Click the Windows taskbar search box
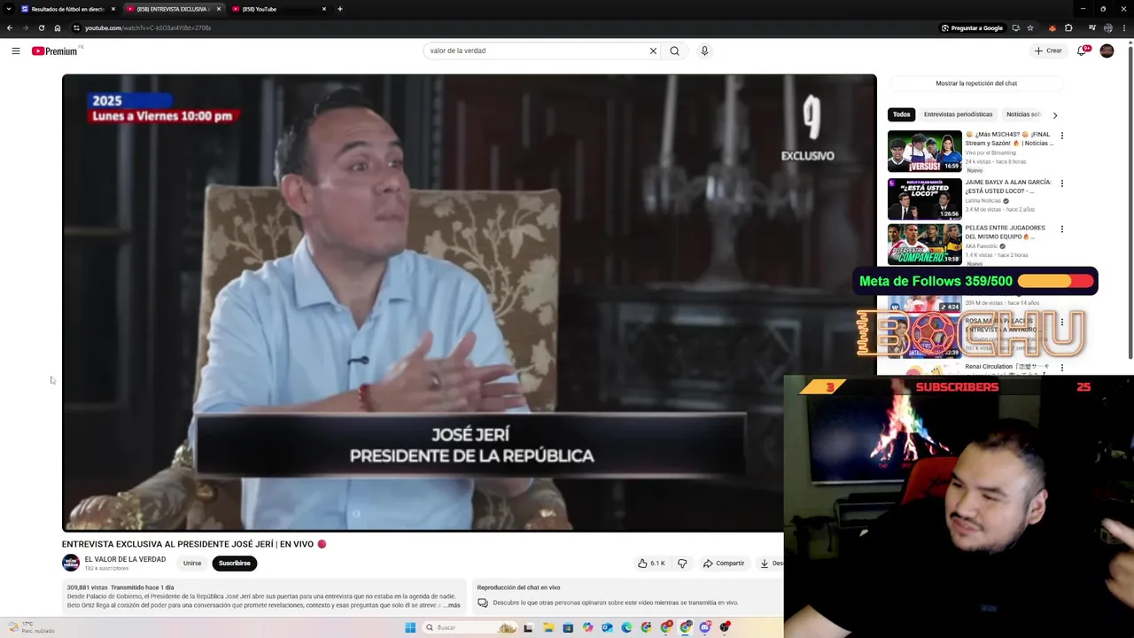This screenshot has width=1134, height=638. pos(469,627)
